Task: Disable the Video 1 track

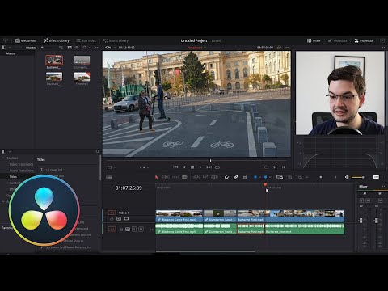Action: 126,219
